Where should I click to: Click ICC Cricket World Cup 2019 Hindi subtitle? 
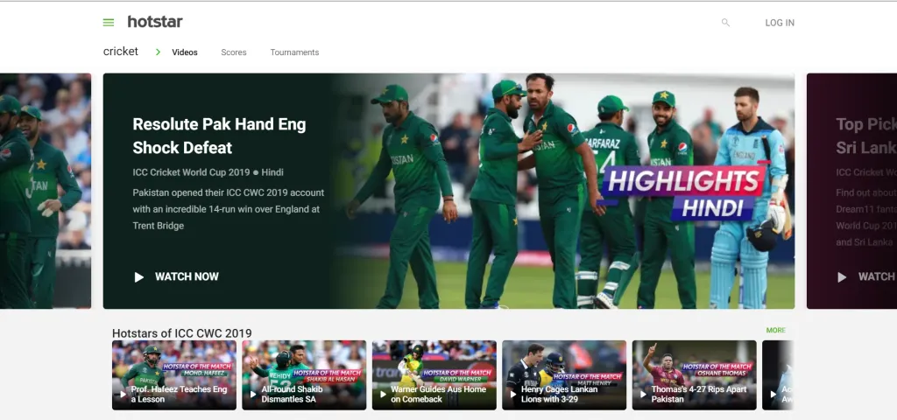click(x=208, y=172)
